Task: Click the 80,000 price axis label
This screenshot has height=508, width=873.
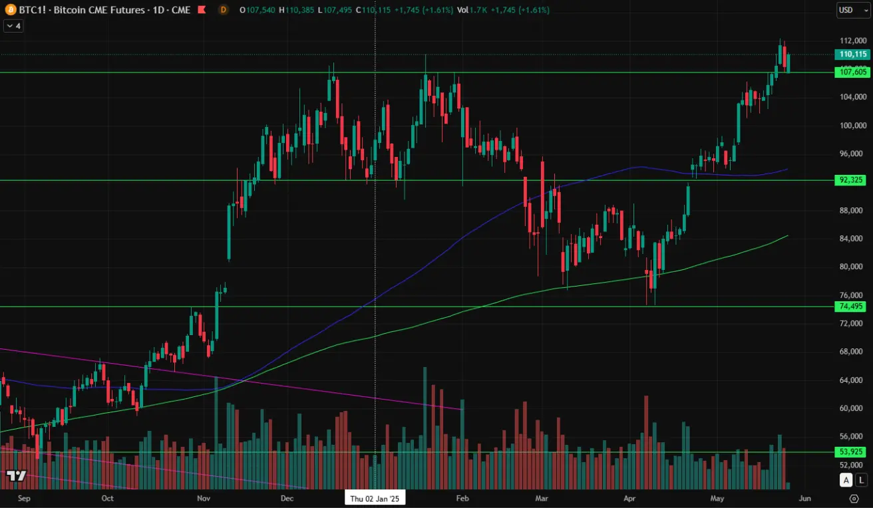Action: (852, 267)
